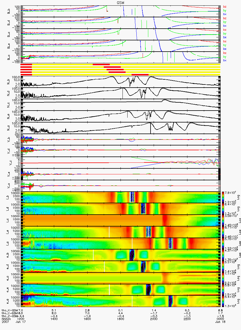Image resolution: width=241 pixels, height=330 pixels.
Task: Select the i_c ion spectrogram label
Action: click(8, 221)
